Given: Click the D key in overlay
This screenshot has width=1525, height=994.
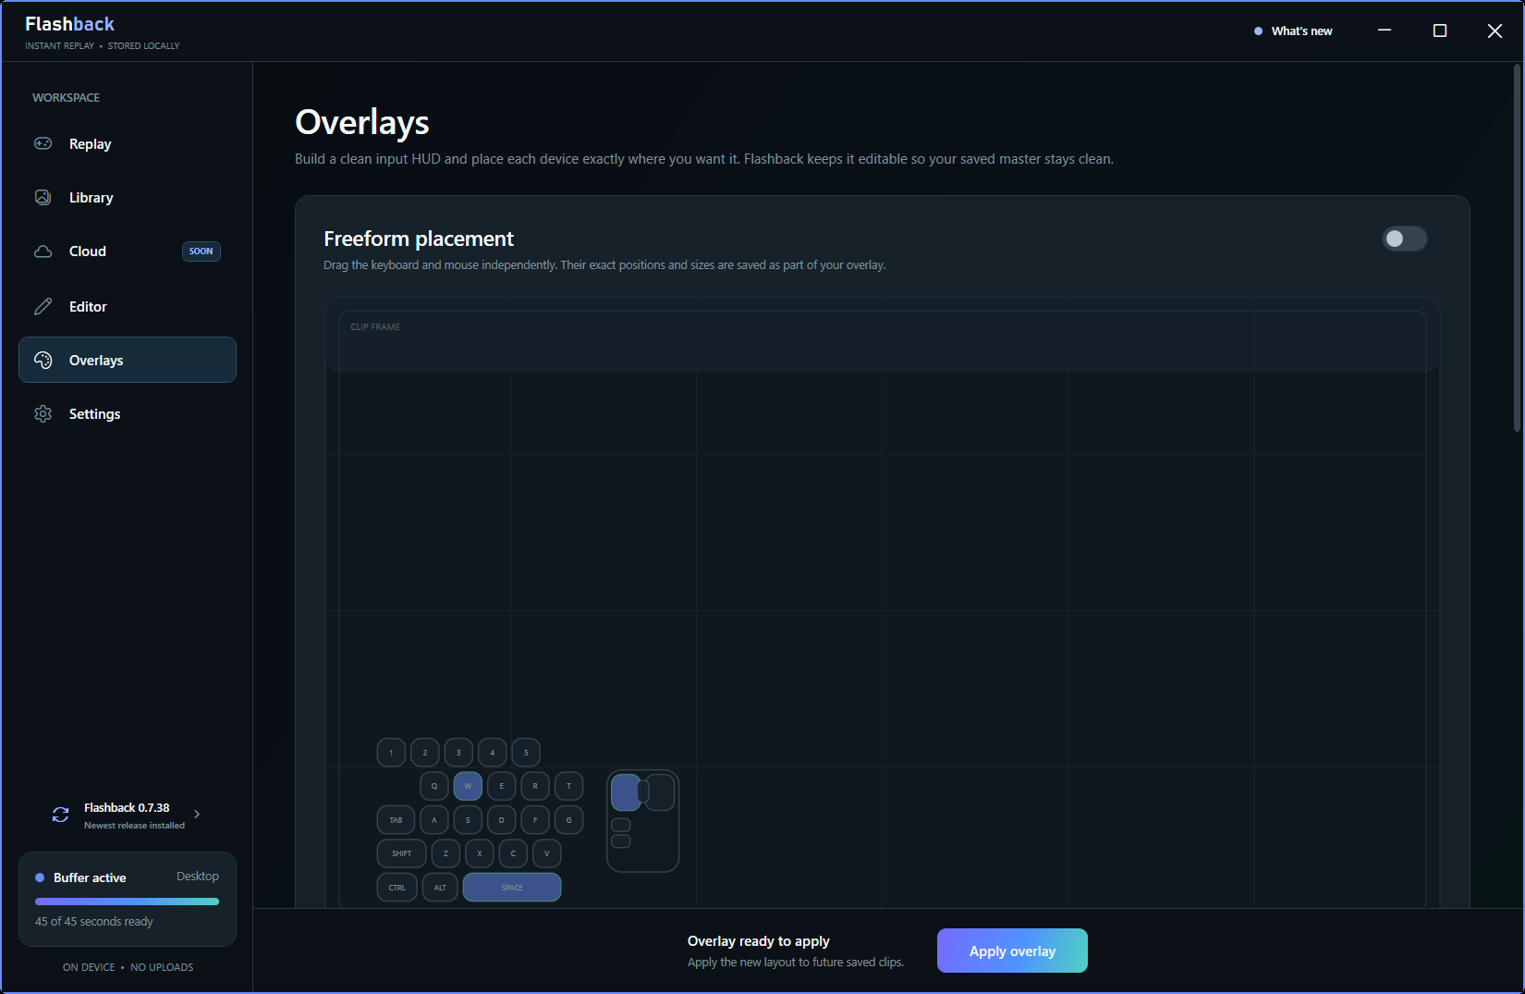Looking at the screenshot, I should [502, 820].
